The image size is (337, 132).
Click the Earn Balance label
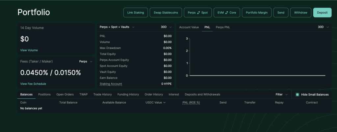(x=109, y=78)
